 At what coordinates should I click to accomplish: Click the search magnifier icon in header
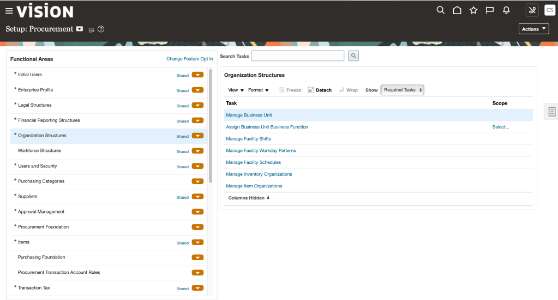click(x=440, y=10)
